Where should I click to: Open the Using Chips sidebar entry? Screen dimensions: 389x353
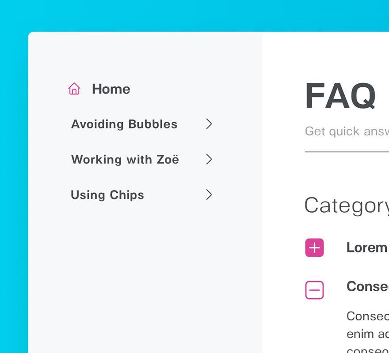[107, 195]
